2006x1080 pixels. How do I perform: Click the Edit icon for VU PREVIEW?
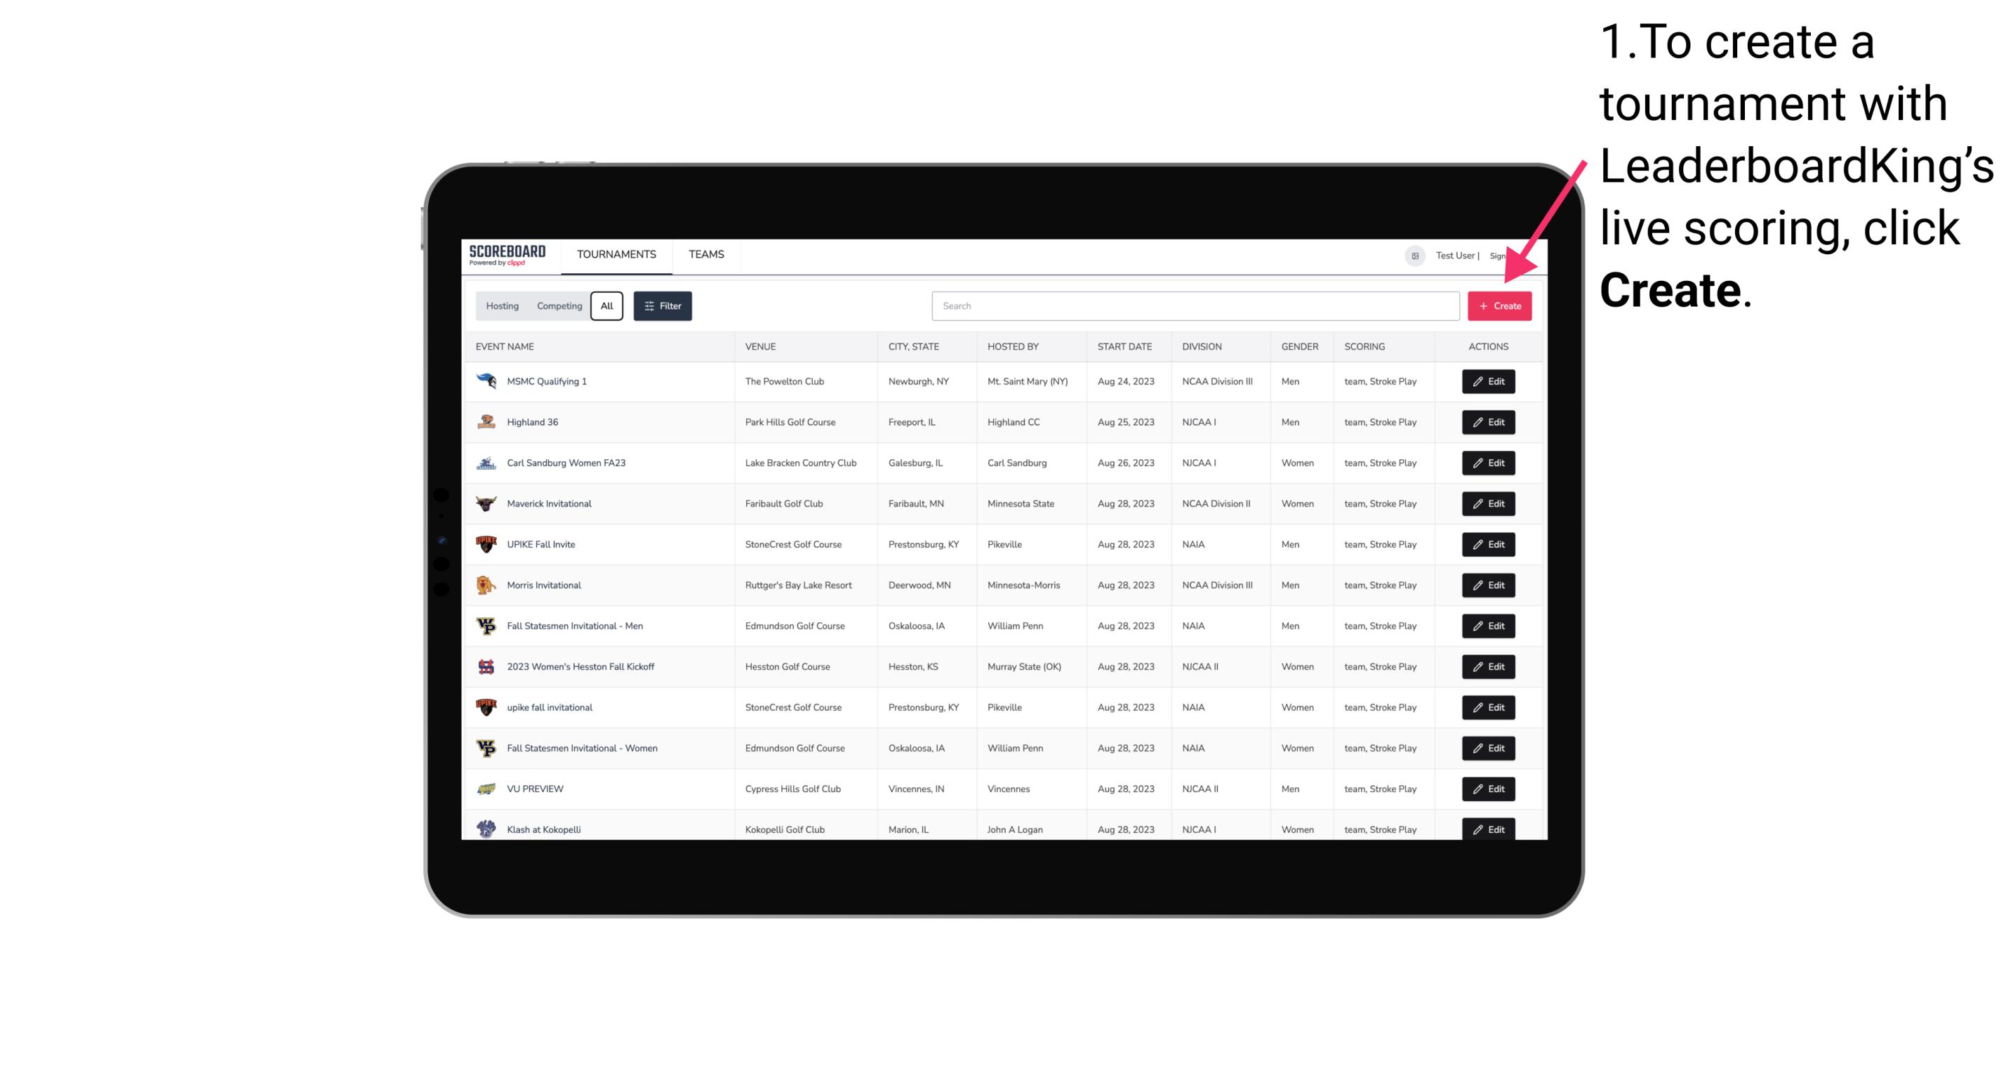(1489, 789)
